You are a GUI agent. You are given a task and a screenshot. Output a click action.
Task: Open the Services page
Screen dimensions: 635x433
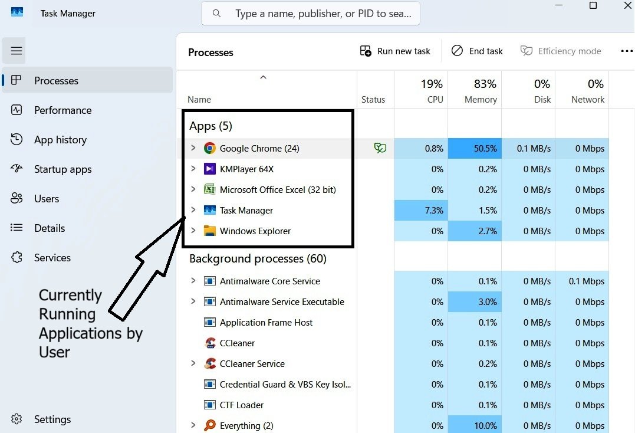87,257
